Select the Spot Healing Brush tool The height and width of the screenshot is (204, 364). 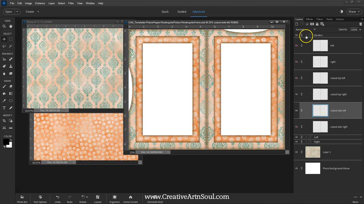(x=11, y=59)
